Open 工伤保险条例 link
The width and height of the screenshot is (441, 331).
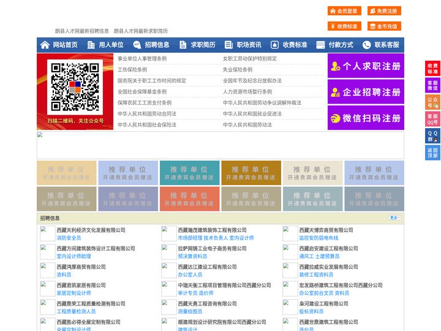pos(132,69)
